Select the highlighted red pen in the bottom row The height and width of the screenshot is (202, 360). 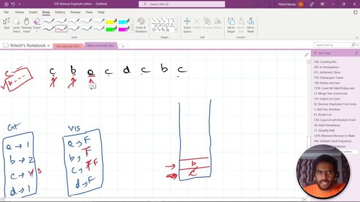click(x=61, y=29)
